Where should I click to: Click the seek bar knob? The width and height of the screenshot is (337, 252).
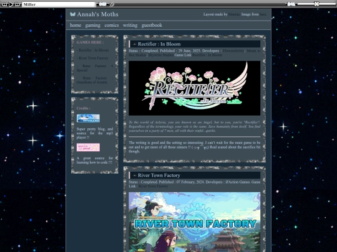click(x=112, y=4)
